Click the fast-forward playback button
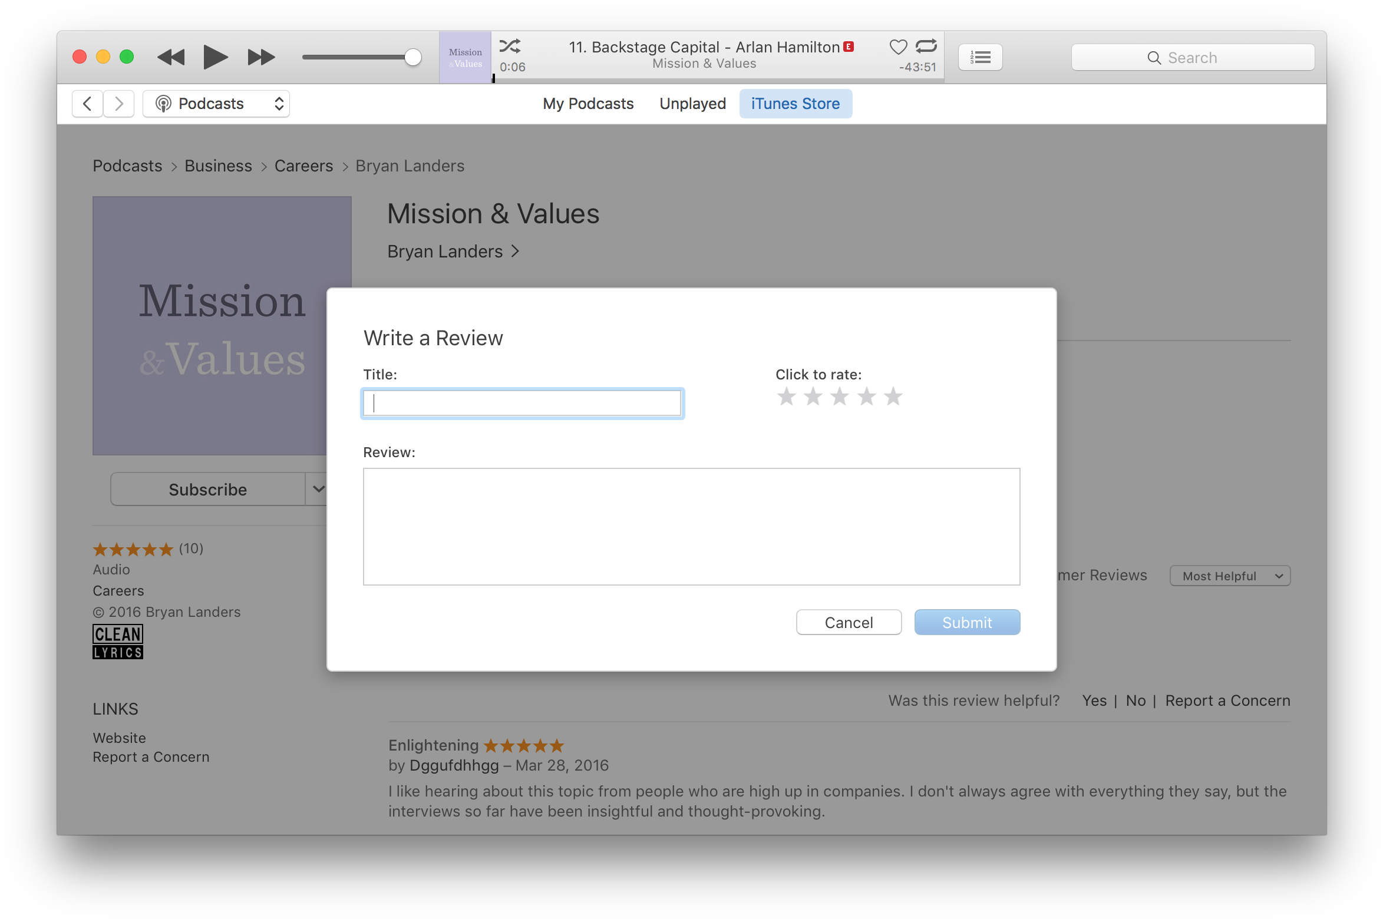This screenshot has width=1383, height=922. (261, 57)
